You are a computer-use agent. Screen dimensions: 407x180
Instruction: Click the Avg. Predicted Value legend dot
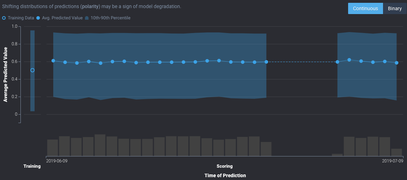tap(38, 18)
